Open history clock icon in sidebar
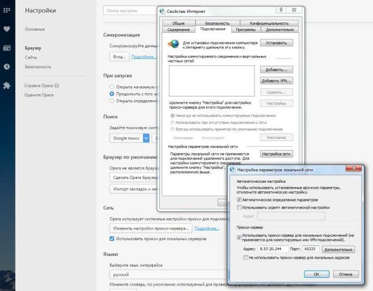Image resolution: width=373 pixels, height=291 pixels. (x=6, y=66)
